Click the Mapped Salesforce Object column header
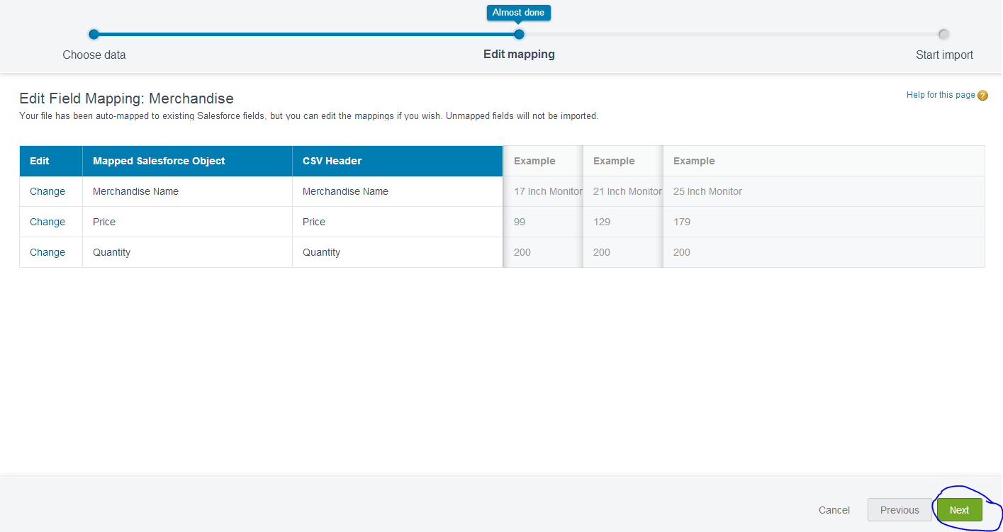Viewport: 1003px width, 532px height. coord(188,161)
